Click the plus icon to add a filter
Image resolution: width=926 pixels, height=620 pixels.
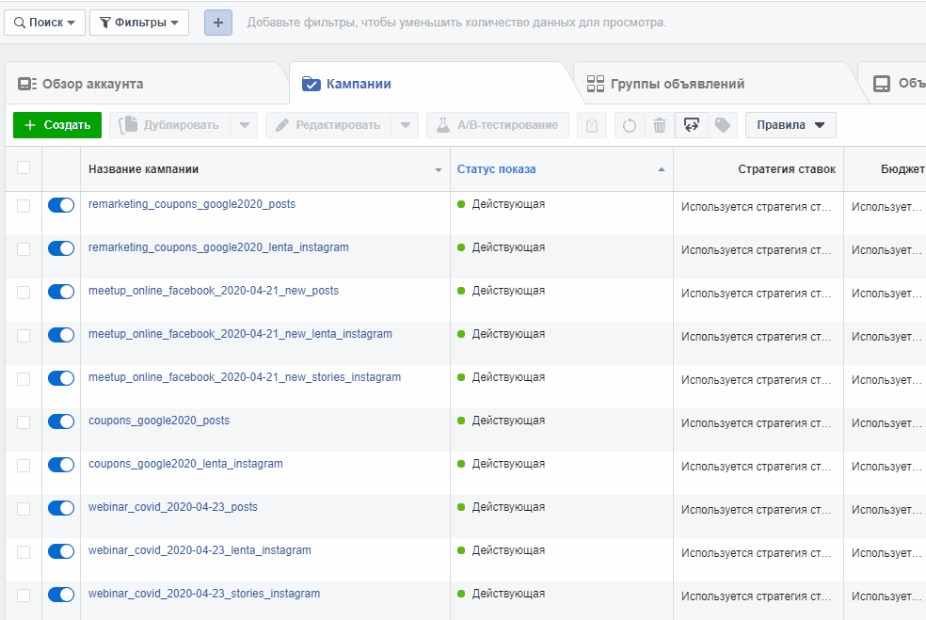[217, 22]
